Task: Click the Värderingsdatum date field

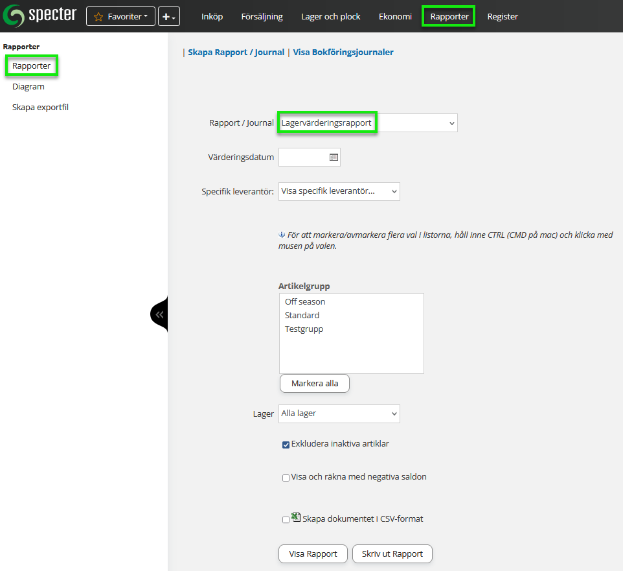Action: coord(303,157)
